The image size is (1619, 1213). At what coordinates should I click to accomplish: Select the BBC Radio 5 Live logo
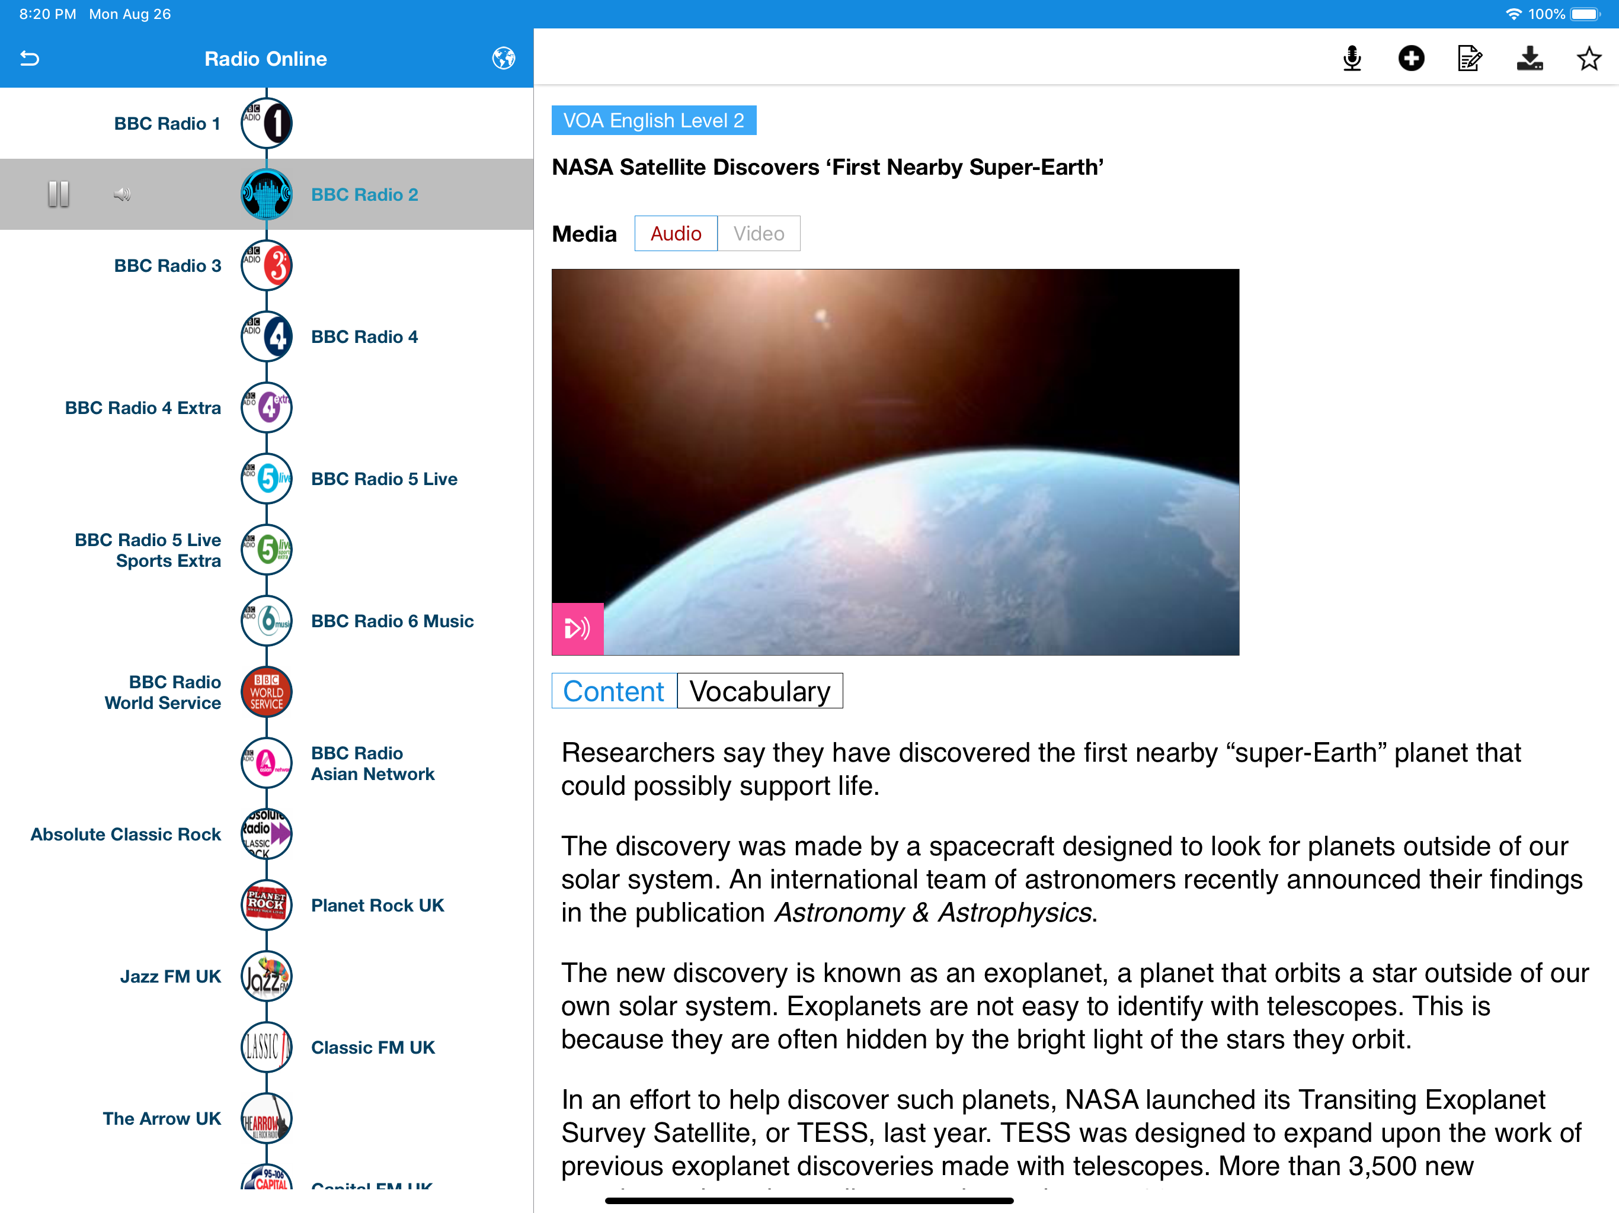tap(267, 479)
